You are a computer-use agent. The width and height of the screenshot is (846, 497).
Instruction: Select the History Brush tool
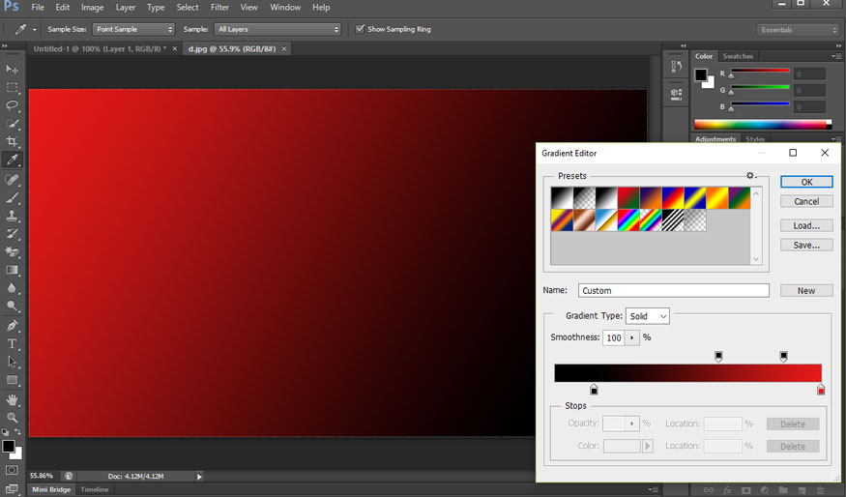click(x=12, y=234)
